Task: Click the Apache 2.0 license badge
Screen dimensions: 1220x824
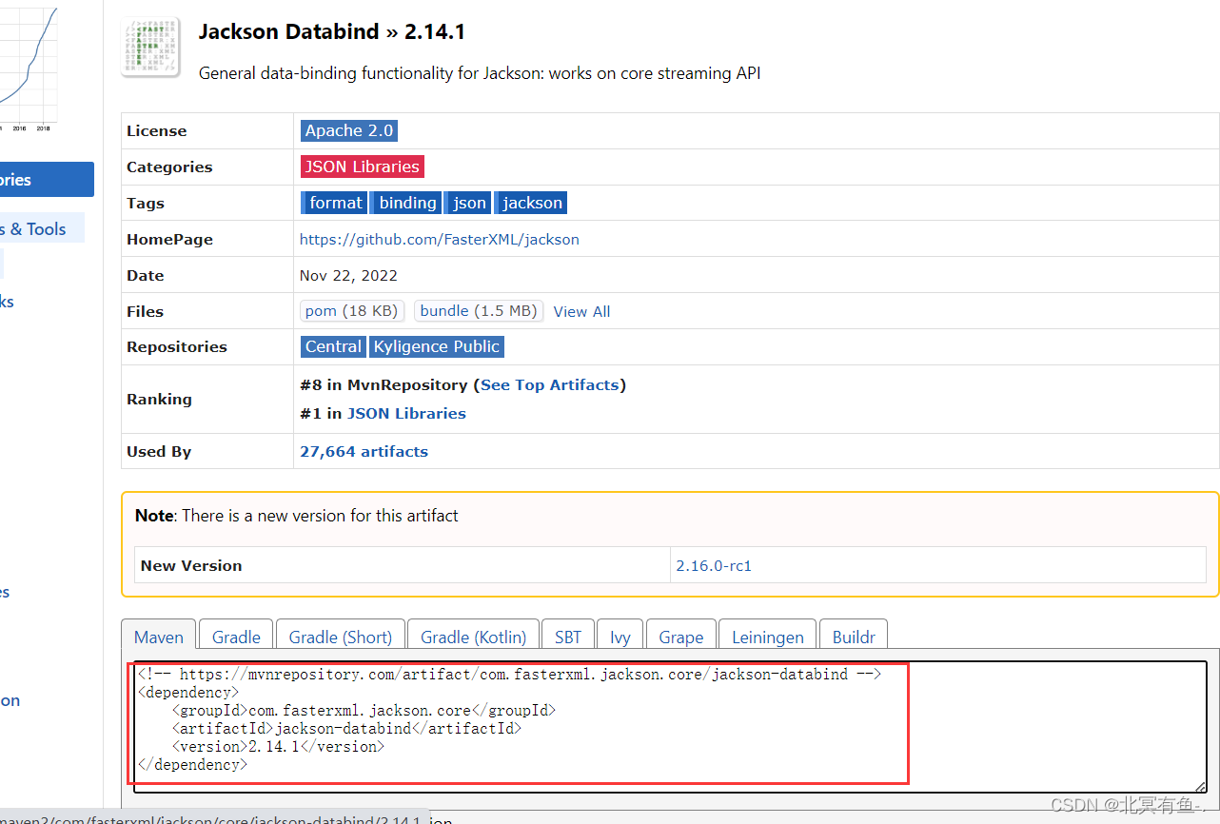Action: click(348, 130)
